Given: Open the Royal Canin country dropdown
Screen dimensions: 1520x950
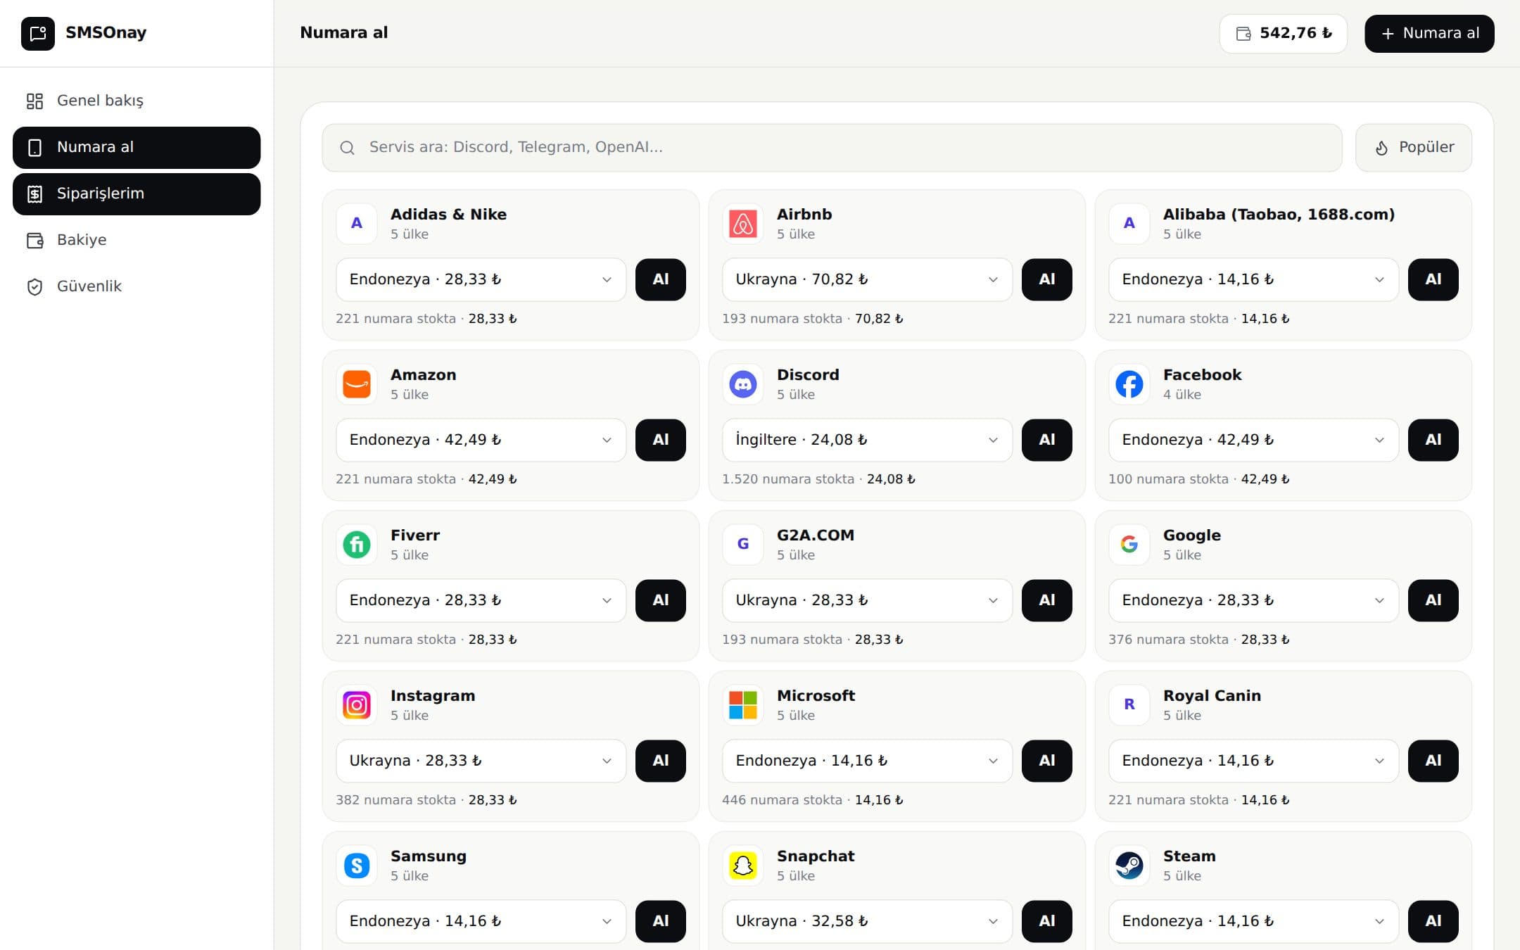Looking at the screenshot, I should click(x=1254, y=761).
